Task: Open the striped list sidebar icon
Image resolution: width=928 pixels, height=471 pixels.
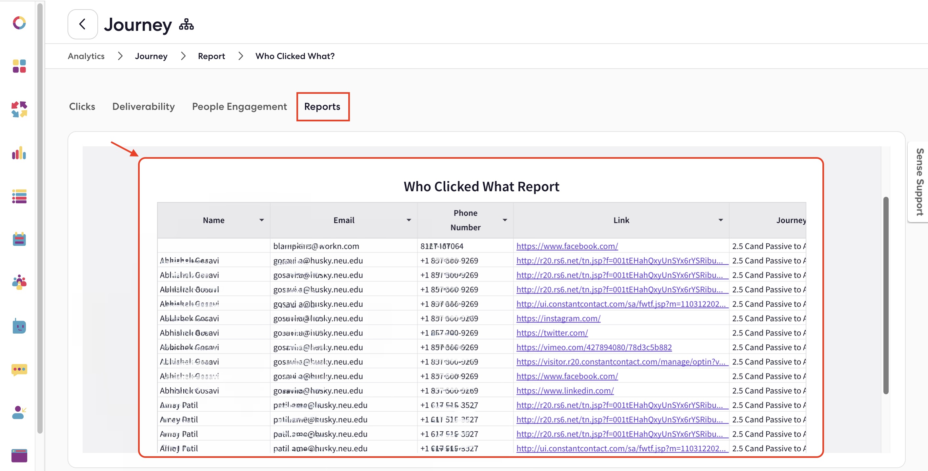Action: [x=19, y=196]
